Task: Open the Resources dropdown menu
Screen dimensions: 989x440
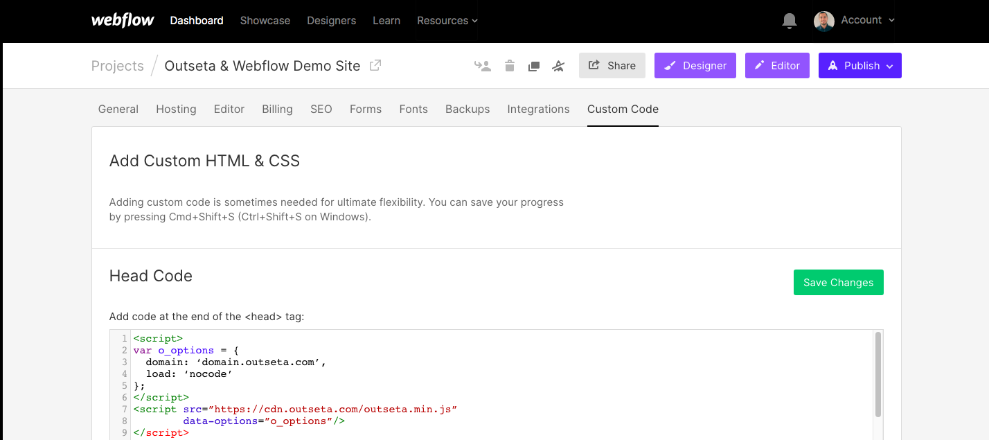Action: (x=447, y=21)
